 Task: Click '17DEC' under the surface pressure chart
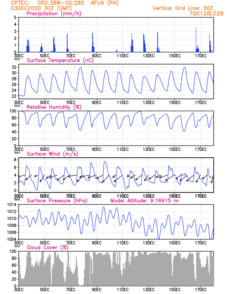[201, 243]
